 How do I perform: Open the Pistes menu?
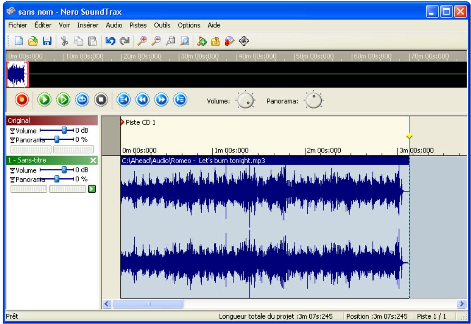tap(138, 25)
